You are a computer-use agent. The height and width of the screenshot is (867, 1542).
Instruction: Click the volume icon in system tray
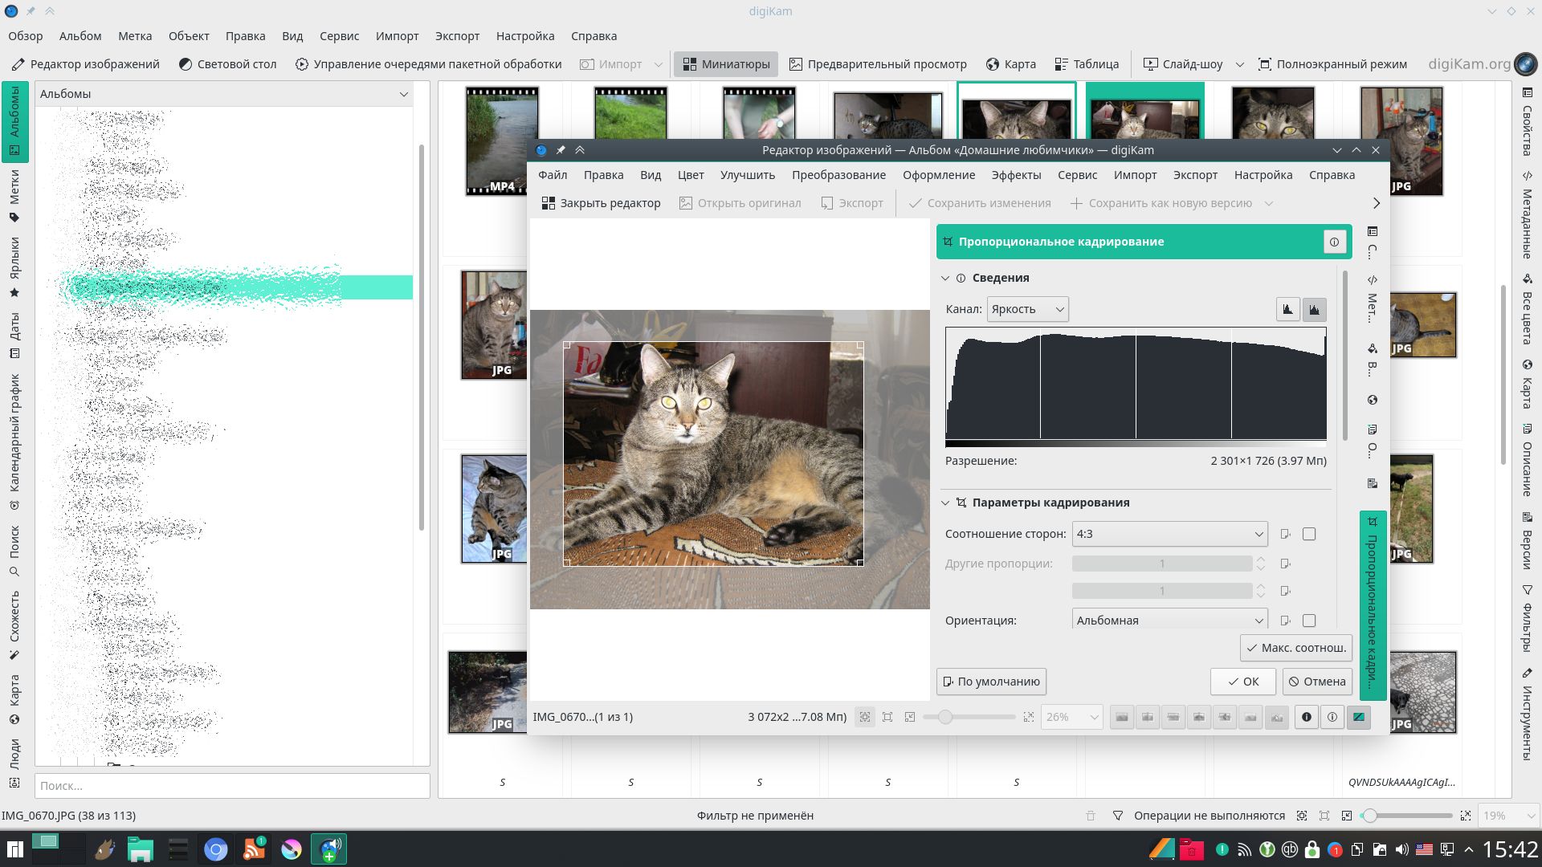click(1402, 849)
